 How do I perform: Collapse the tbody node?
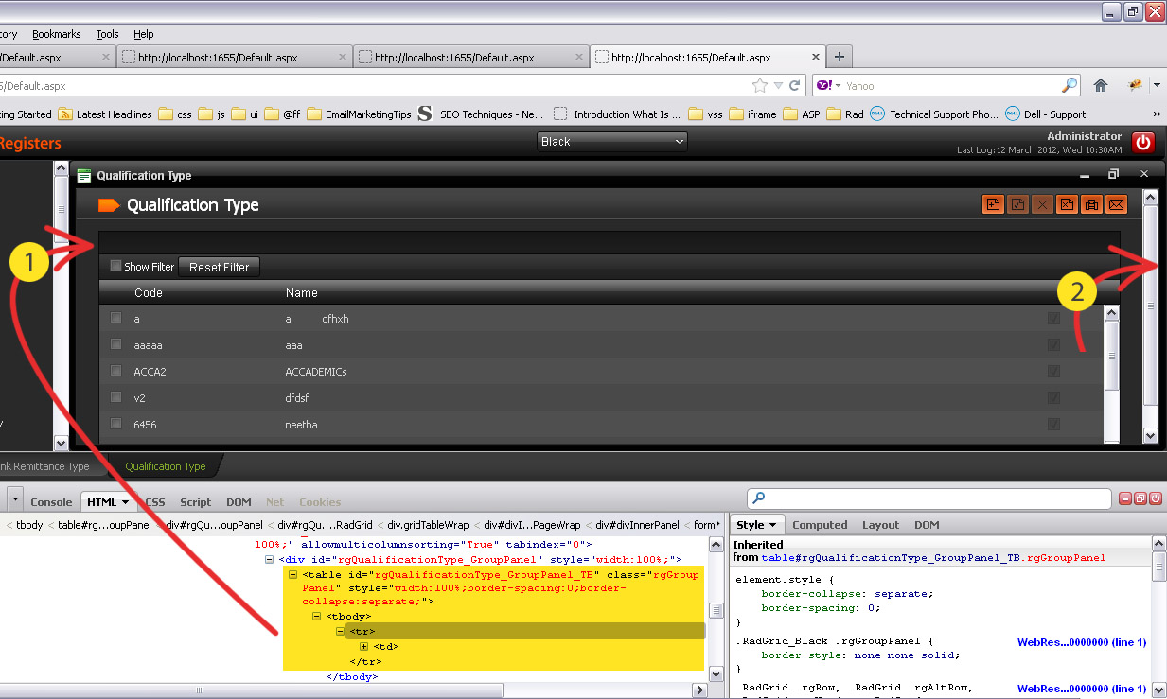[317, 617]
